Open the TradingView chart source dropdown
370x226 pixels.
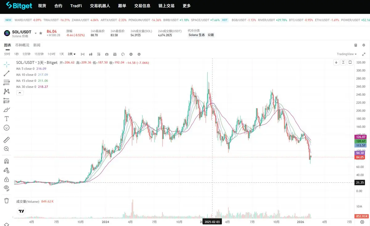pyautogui.click(x=347, y=54)
